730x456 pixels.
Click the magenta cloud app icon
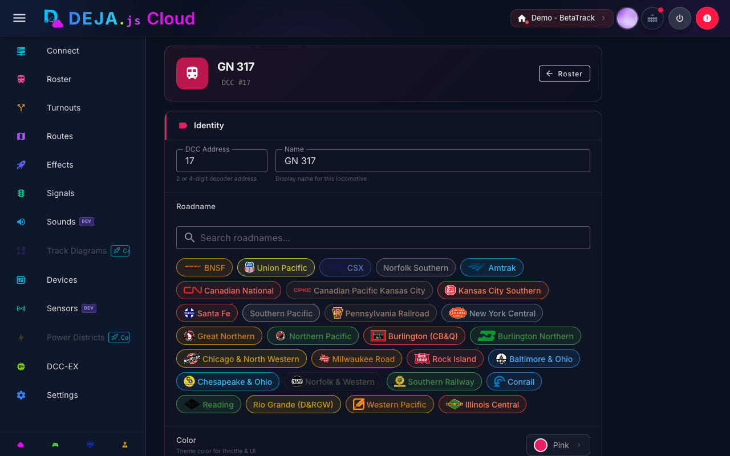point(21,445)
